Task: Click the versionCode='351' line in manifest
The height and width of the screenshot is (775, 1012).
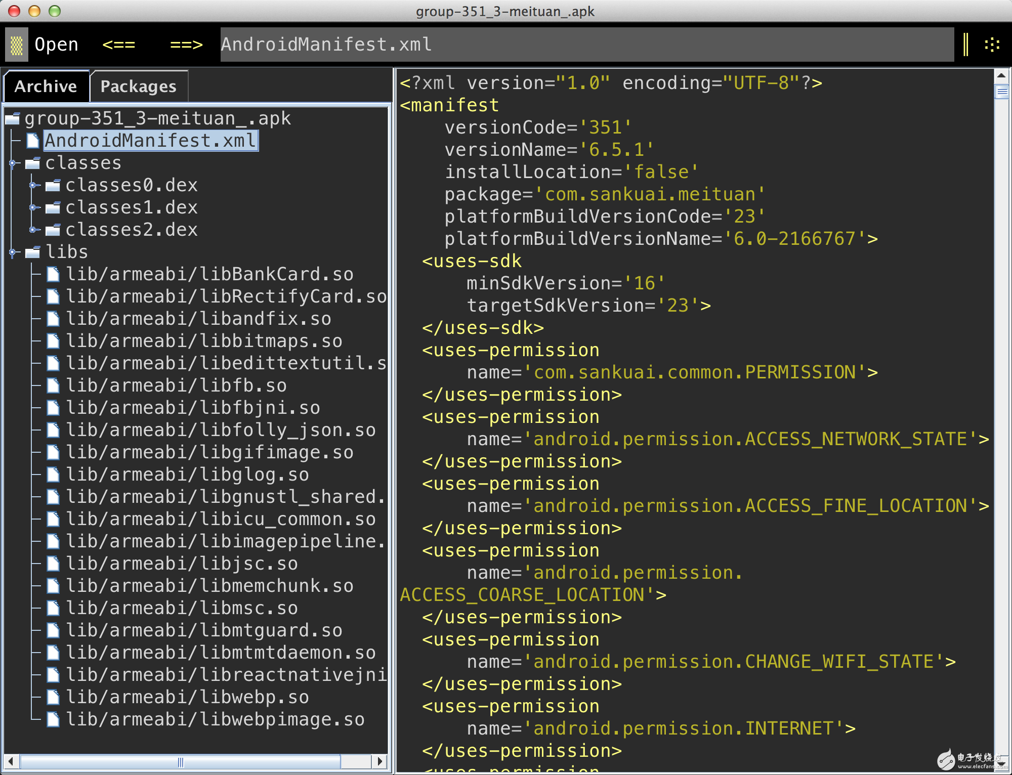Action: (x=538, y=127)
